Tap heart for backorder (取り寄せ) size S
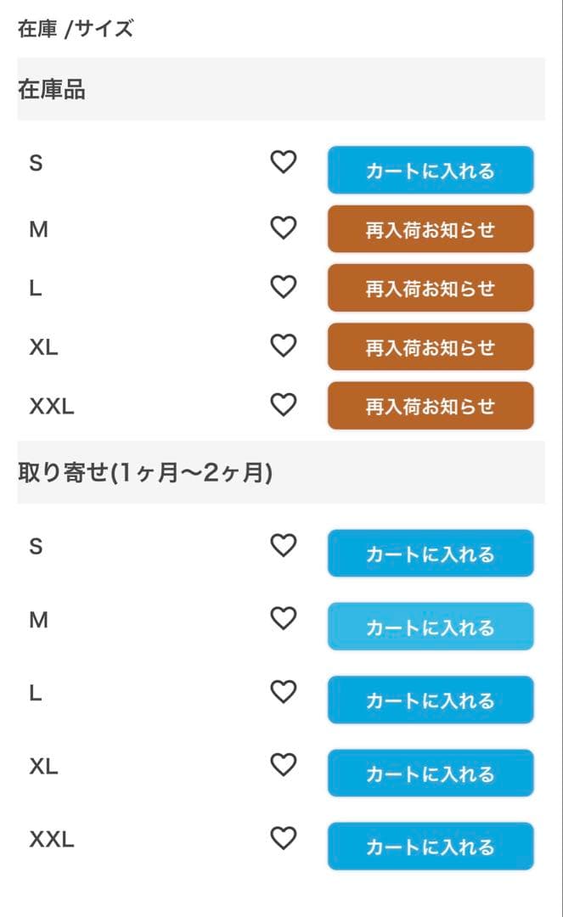This screenshot has height=917, width=563. click(283, 546)
